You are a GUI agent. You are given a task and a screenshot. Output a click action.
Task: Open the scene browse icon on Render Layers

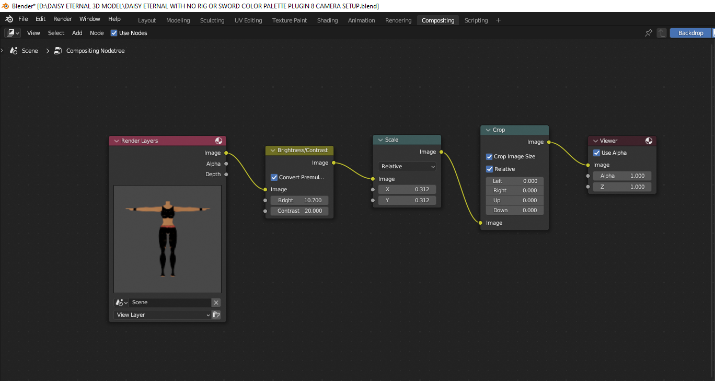[x=121, y=303]
